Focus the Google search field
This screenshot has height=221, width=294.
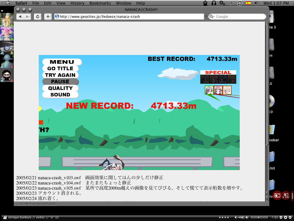(237, 16)
